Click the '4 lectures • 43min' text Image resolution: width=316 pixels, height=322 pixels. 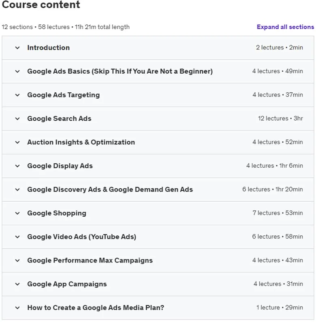click(x=278, y=260)
